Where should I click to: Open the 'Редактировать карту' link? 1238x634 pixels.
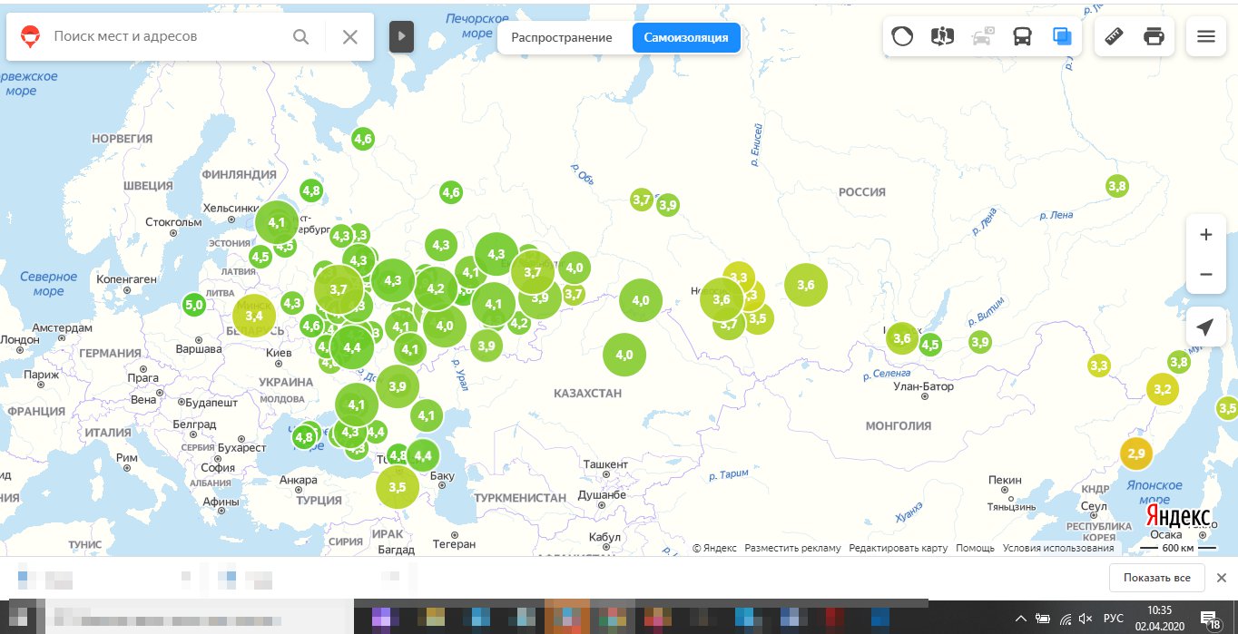(899, 548)
